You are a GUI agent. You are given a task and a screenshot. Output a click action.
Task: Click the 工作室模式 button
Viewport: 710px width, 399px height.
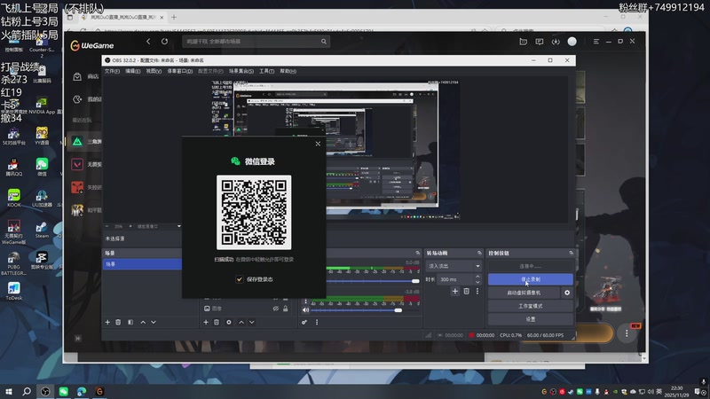tap(530, 306)
